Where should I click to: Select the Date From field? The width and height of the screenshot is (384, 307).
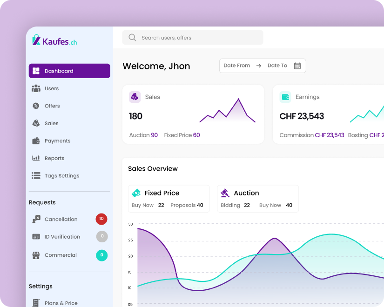coord(236,66)
